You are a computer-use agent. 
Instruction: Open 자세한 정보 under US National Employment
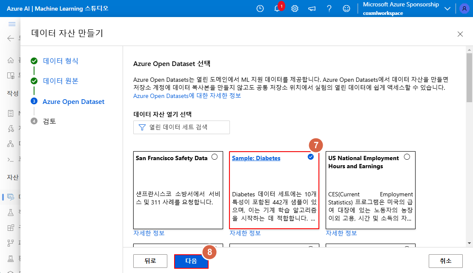[x=341, y=233]
